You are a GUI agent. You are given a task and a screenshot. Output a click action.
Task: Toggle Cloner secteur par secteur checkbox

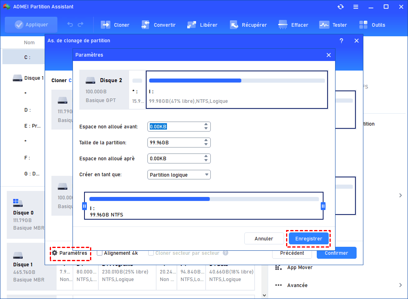point(151,253)
